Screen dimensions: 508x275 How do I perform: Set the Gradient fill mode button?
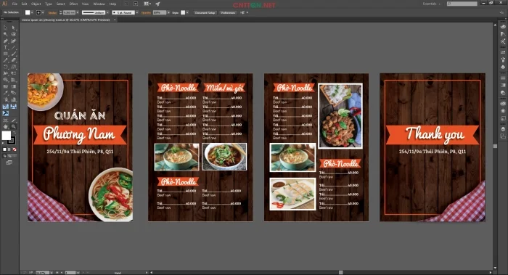[x=9, y=149]
